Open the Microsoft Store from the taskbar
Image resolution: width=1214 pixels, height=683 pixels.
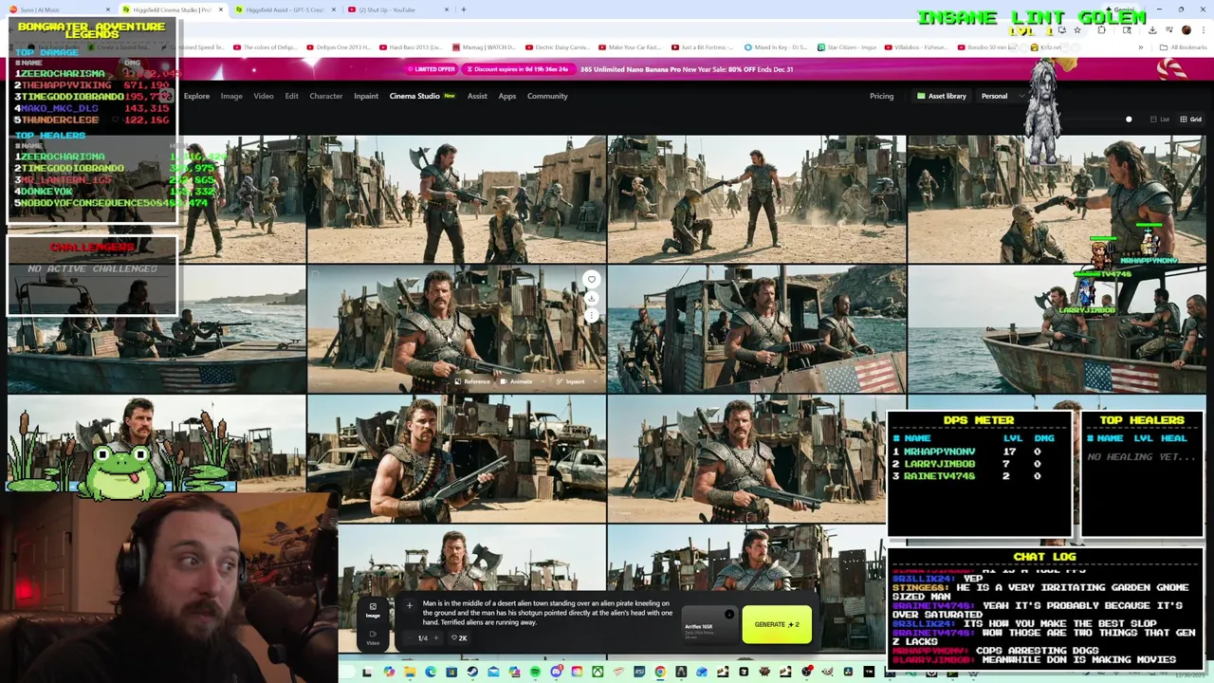coord(451,672)
